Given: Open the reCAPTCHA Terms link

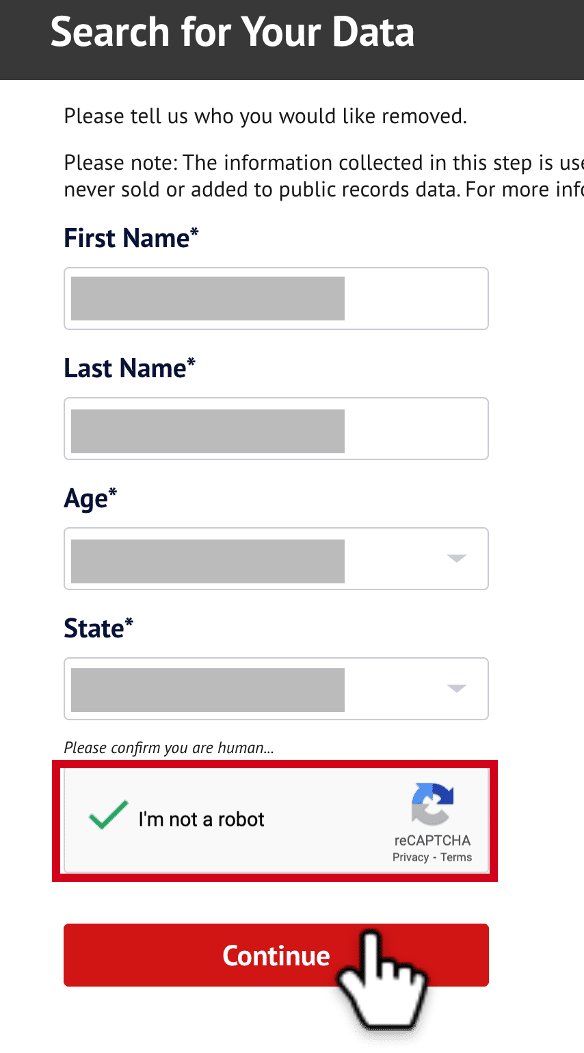Looking at the screenshot, I should tap(456, 857).
